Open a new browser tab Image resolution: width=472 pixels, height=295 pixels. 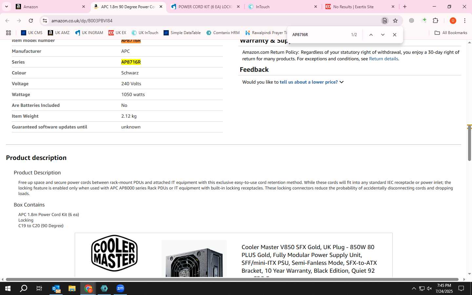405,7
